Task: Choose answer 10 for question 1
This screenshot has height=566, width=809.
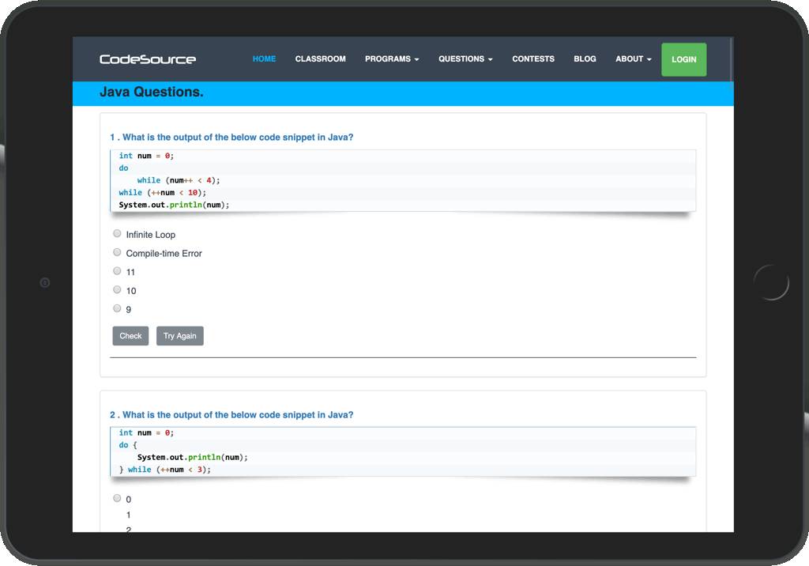Action: 117,289
